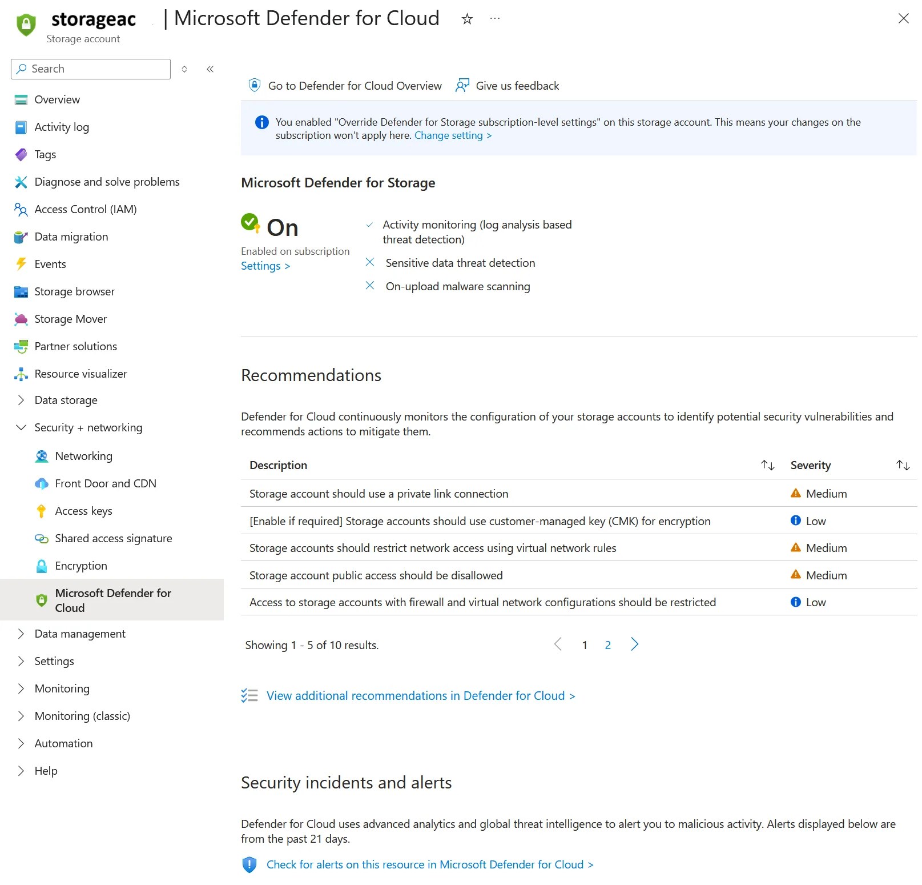This screenshot has height=885, width=922.
Task: Click the Storage browser icon
Action: coord(21,292)
